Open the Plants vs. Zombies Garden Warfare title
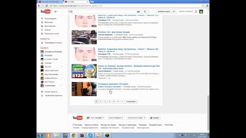The height and width of the screenshot is (138, 246). (x=129, y=67)
